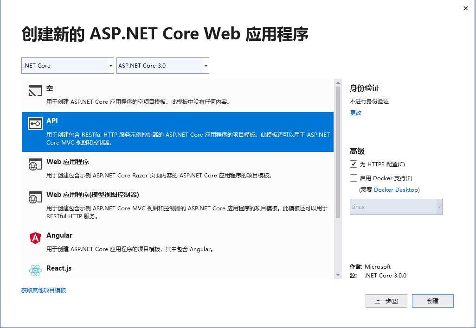Select the Angular template title
476x328 pixels.
click(x=59, y=235)
